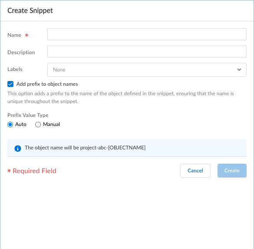Select the Manual radio button
Image resolution: width=254 pixels, height=249 pixels.
click(38, 124)
